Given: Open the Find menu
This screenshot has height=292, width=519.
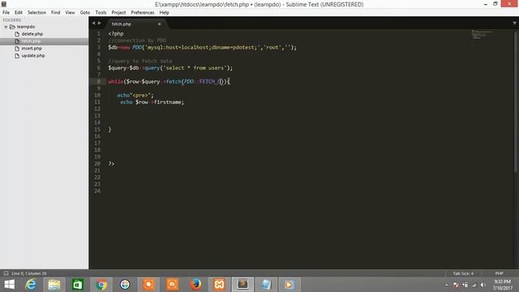Looking at the screenshot, I should click(56, 13).
